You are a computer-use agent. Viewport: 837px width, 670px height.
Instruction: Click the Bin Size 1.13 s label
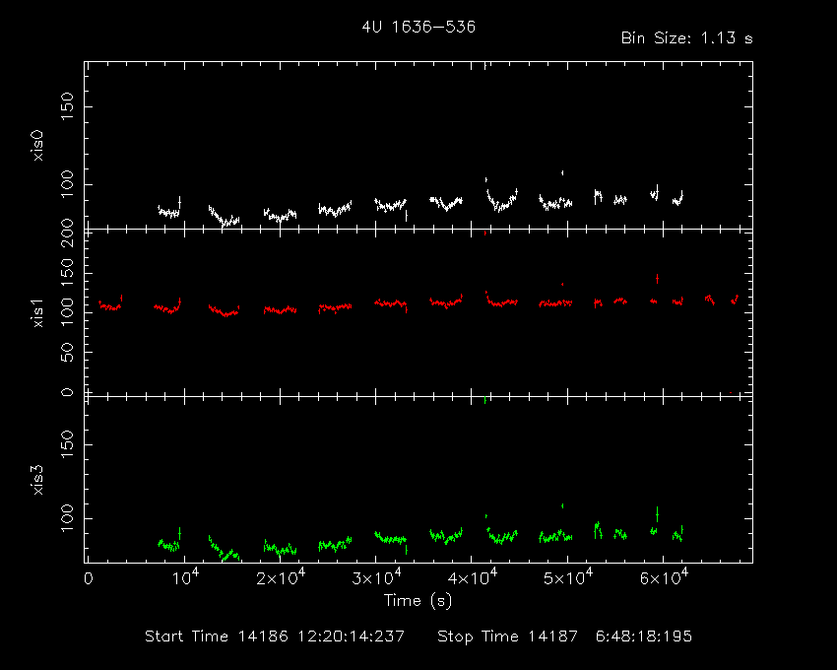(x=686, y=38)
